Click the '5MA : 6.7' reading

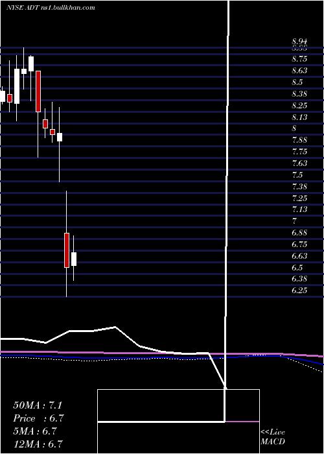(35, 431)
